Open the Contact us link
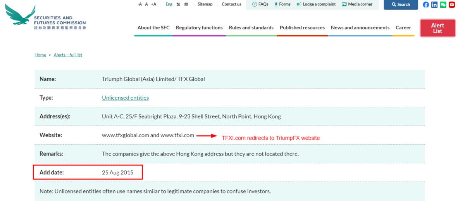Image resolution: width=465 pixels, height=210 pixels. (x=231, y=4)
